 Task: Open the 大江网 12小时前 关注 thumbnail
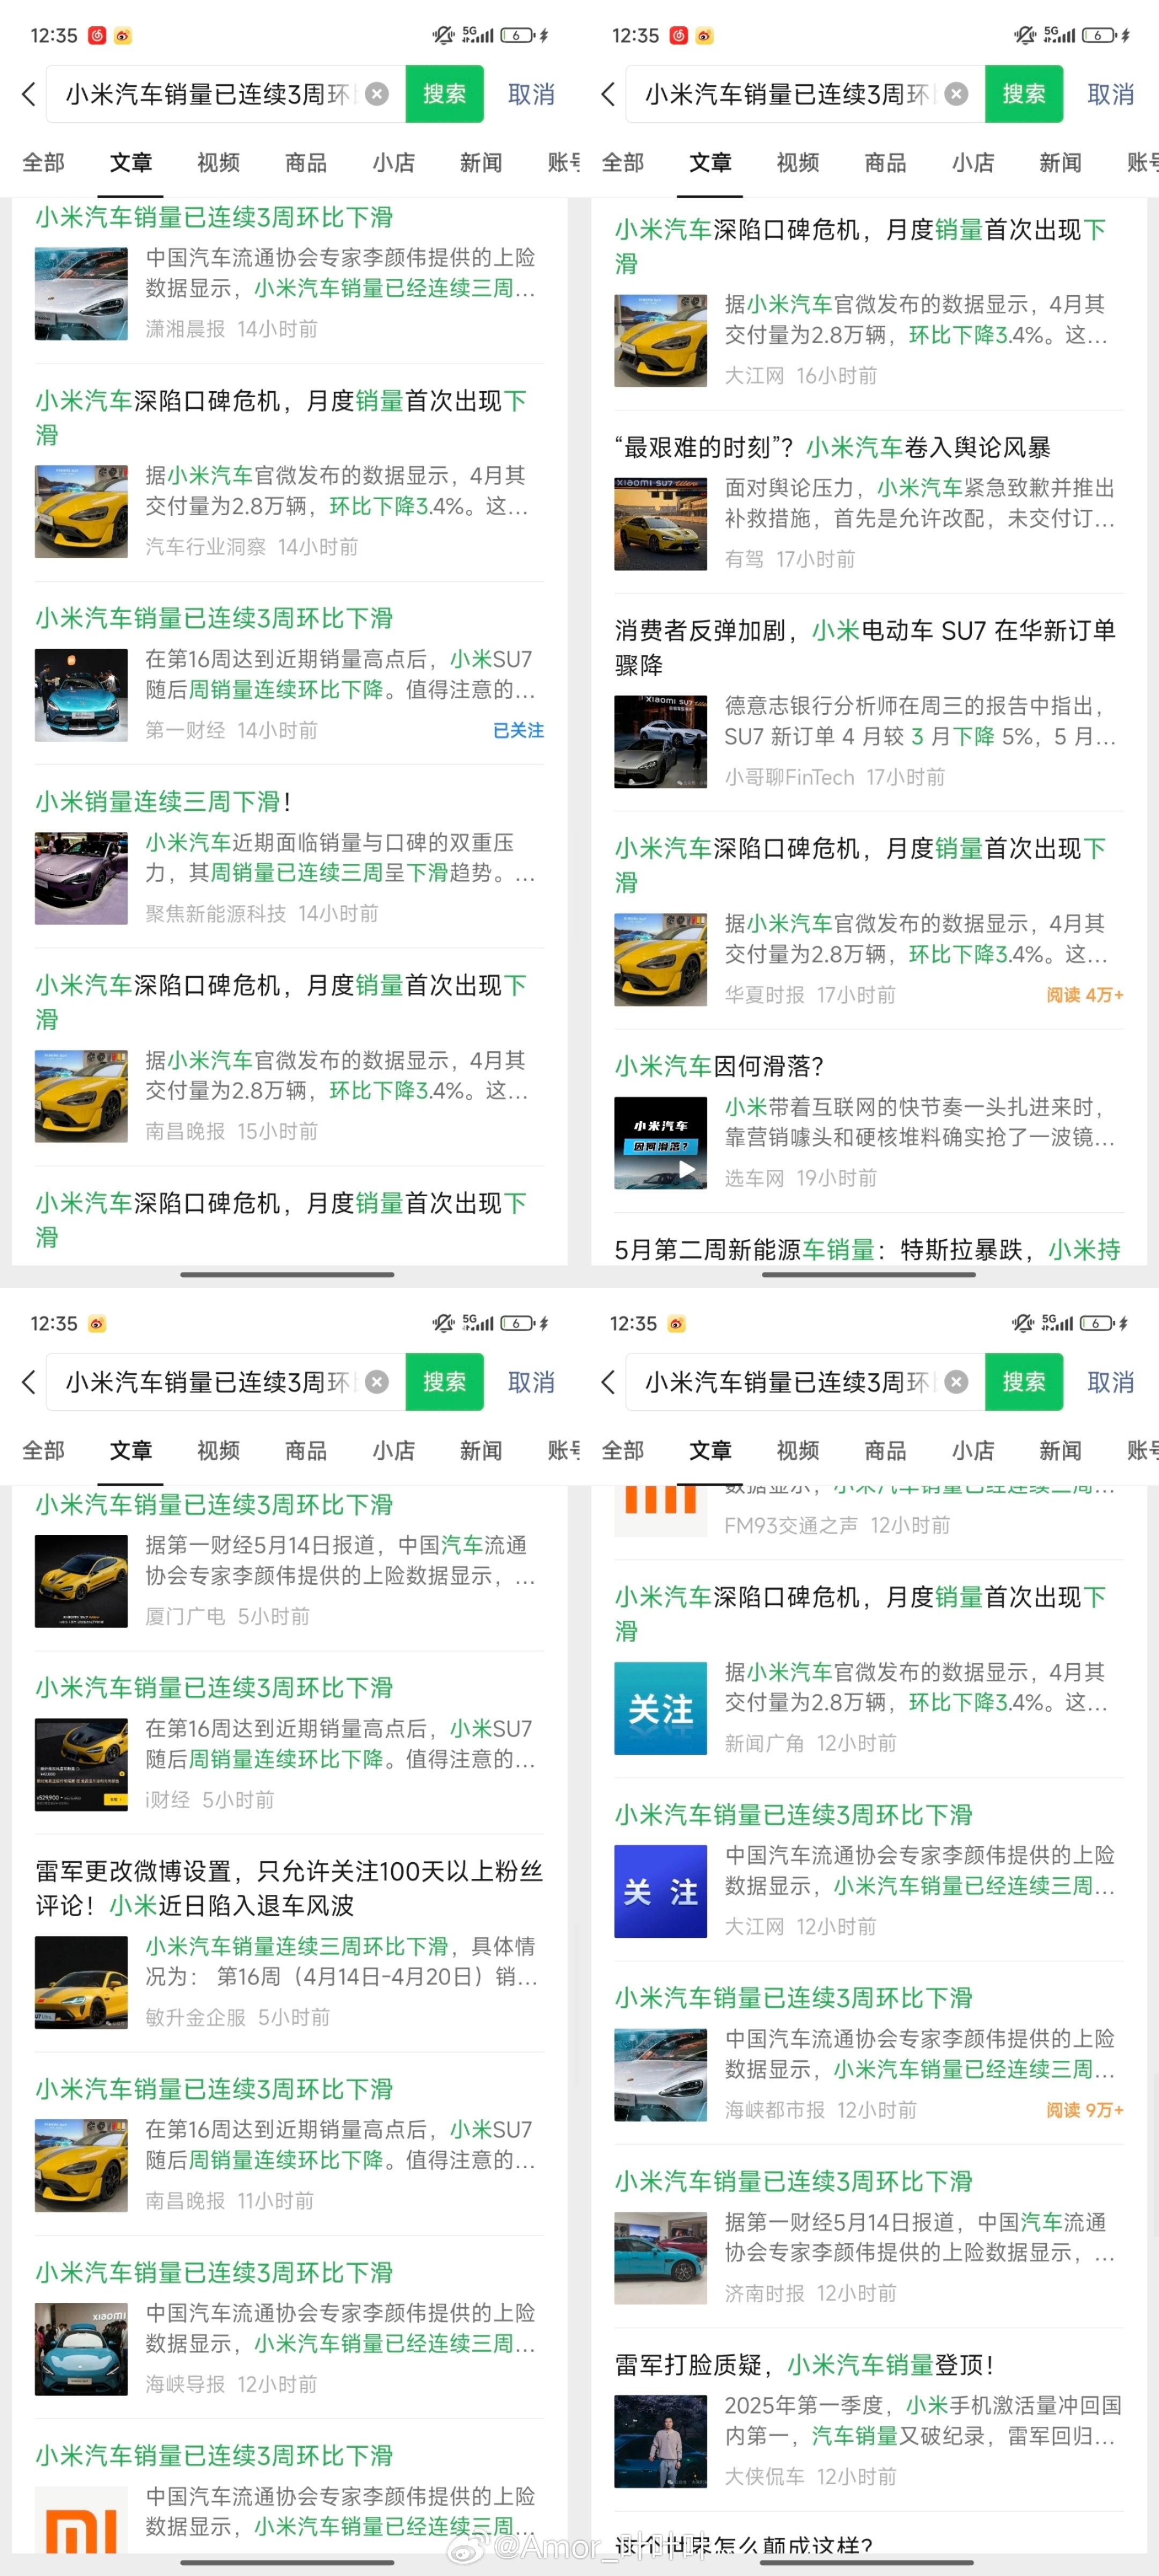pyautogui.click(x=661, y=1892)
